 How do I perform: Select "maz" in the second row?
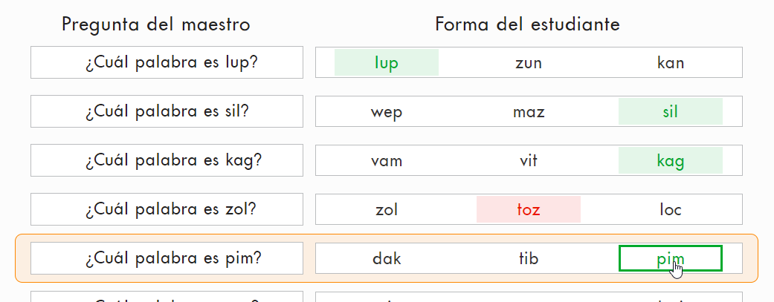click(529, 111)
